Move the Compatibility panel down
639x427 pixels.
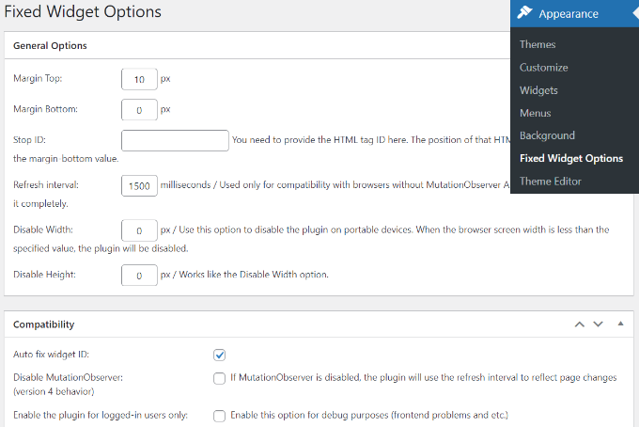coord(598,324)
